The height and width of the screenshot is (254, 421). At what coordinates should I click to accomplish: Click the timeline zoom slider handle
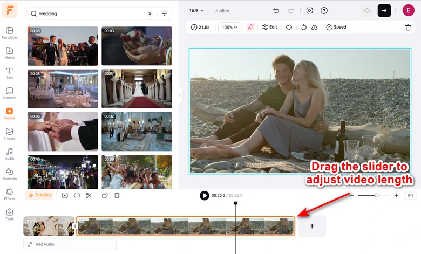(x=377, y=196)
